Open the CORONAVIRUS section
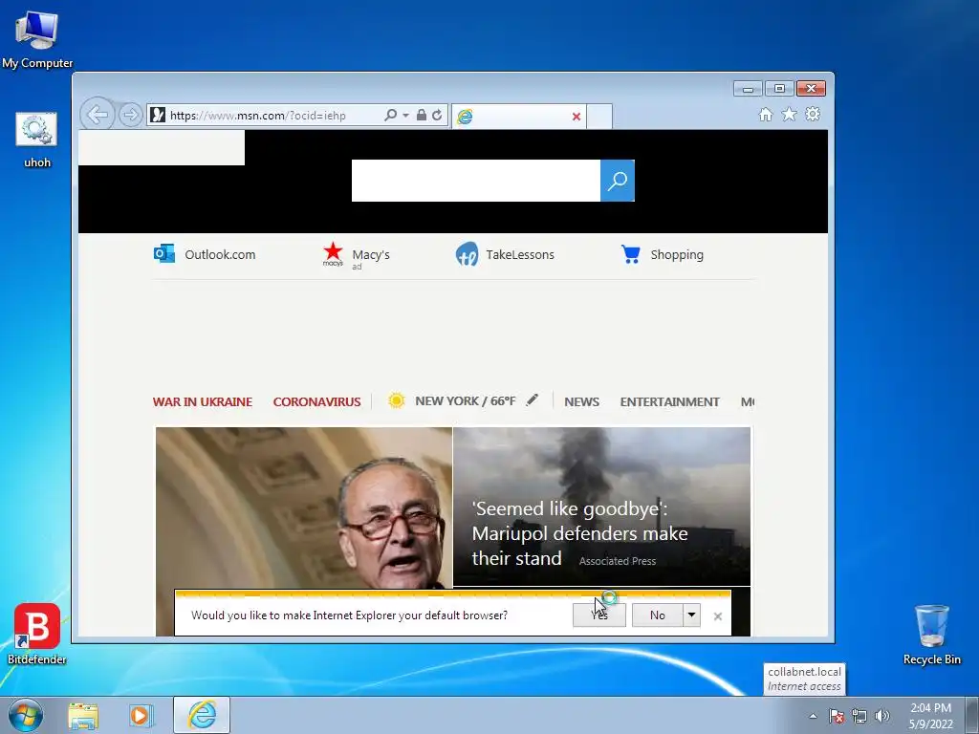 click(x=316, y=402)
